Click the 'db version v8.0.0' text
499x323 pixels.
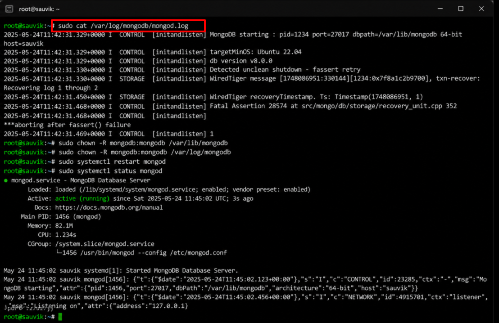point(241,61)
